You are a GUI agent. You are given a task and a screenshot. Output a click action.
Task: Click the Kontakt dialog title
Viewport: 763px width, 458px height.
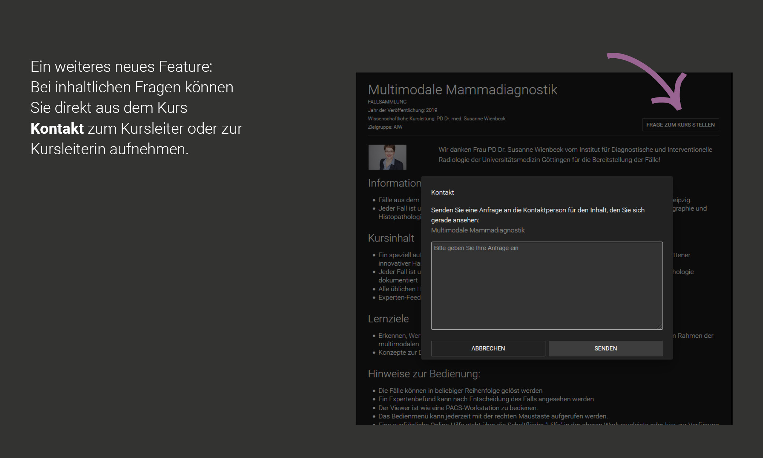[x=442, y=193]
